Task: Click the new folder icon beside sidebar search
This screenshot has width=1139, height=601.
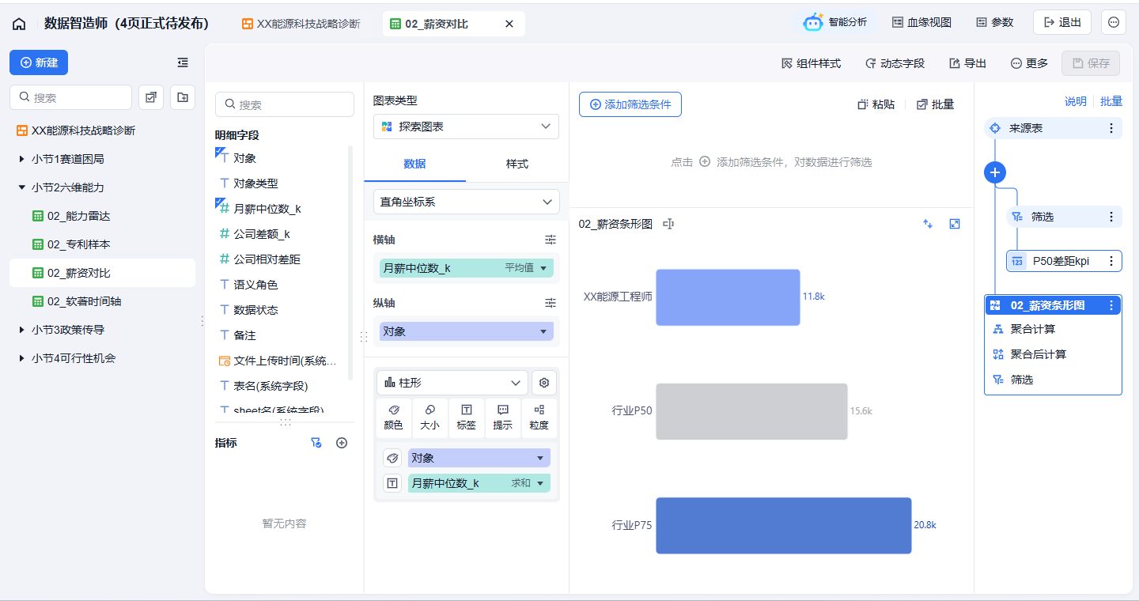Action: click(x=183, y=97)
